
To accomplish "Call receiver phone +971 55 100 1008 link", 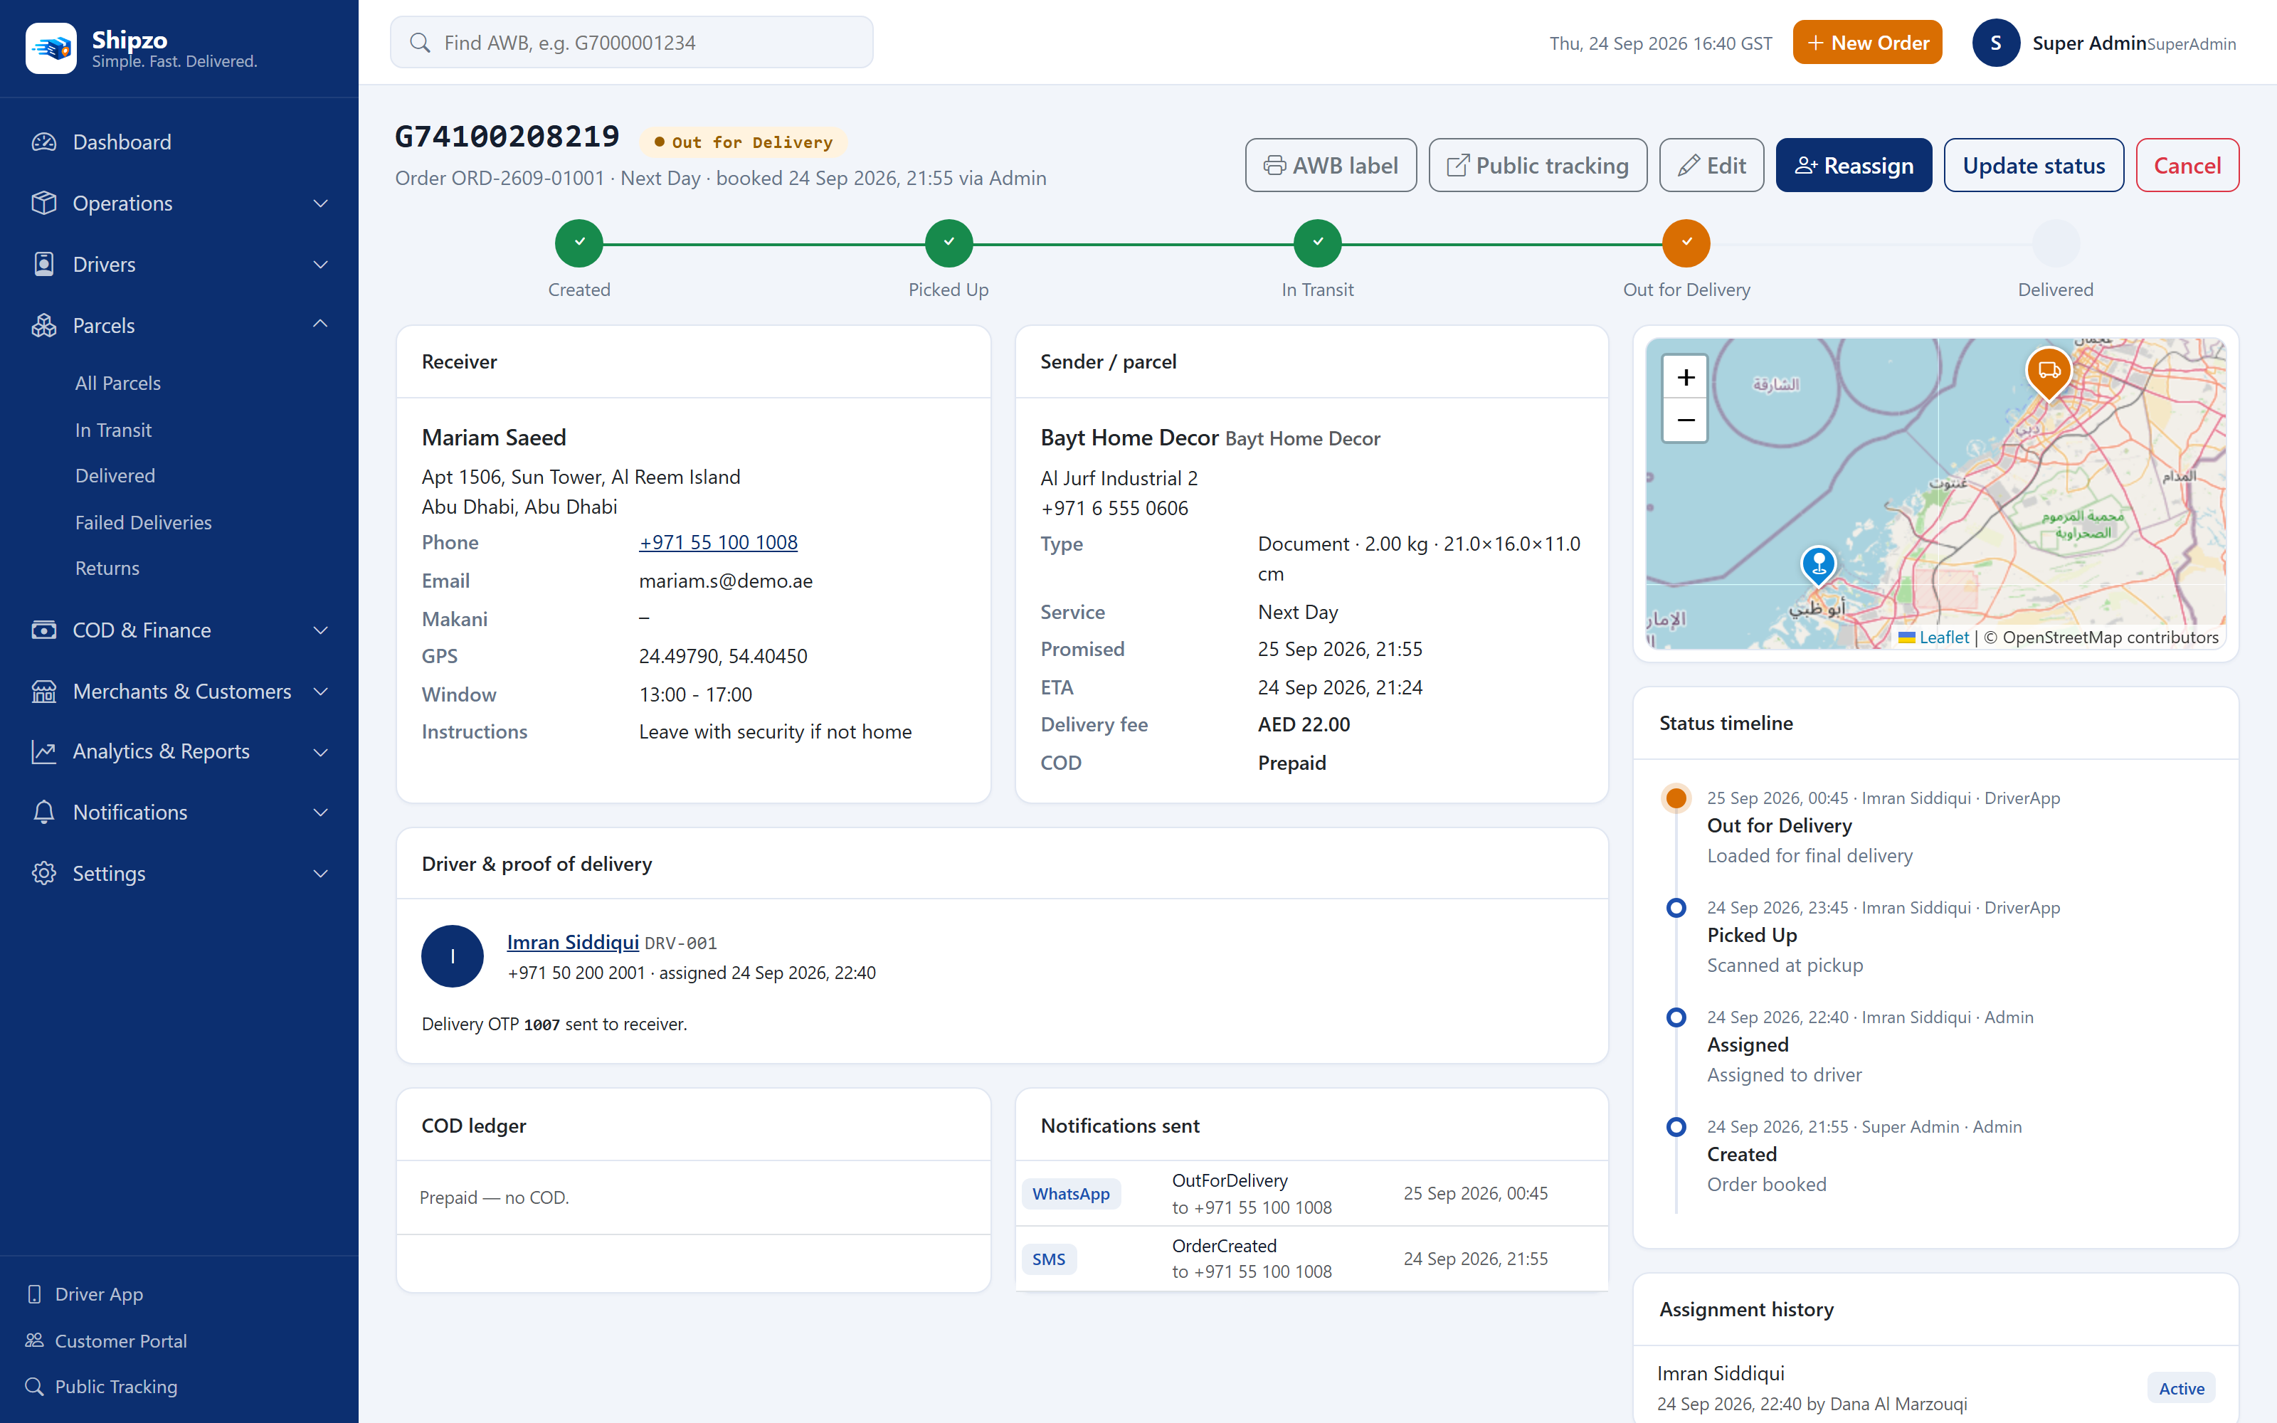I will coord(718,542).
